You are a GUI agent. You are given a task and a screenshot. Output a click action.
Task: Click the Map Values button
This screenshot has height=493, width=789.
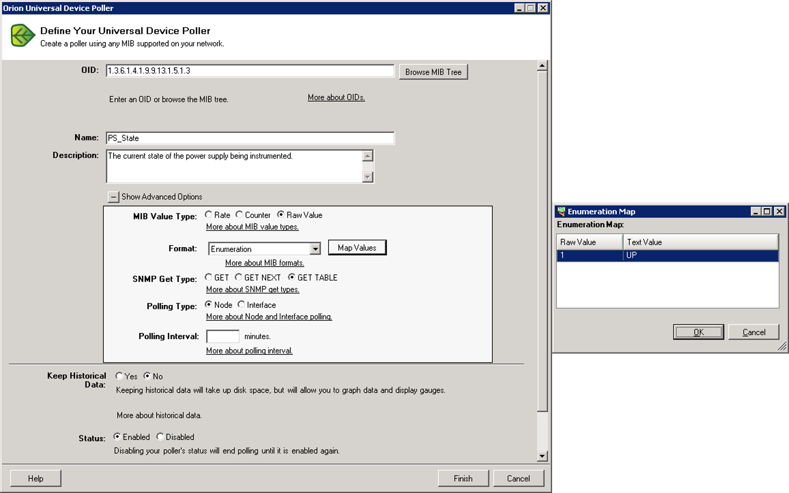click(x=357, y=248)
